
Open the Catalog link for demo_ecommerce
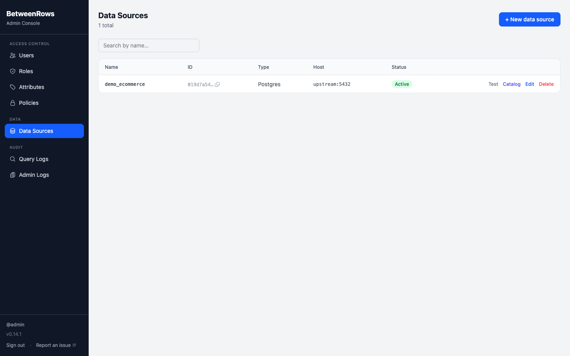coord(511,84)
